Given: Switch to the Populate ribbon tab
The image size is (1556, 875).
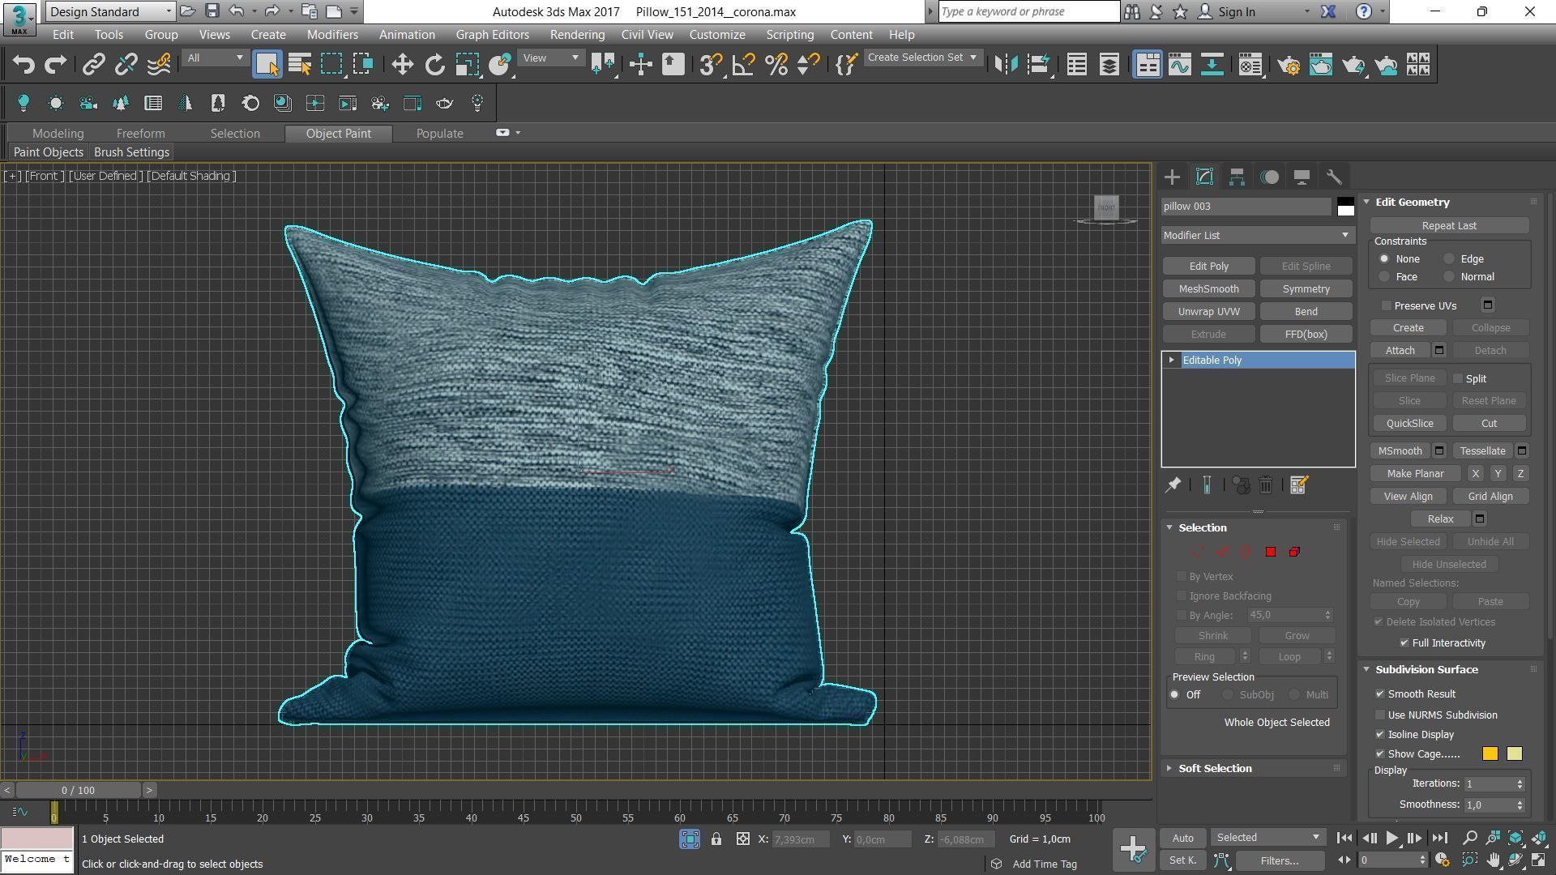Looking at the screenshot, I should click(x=439, y=134).
